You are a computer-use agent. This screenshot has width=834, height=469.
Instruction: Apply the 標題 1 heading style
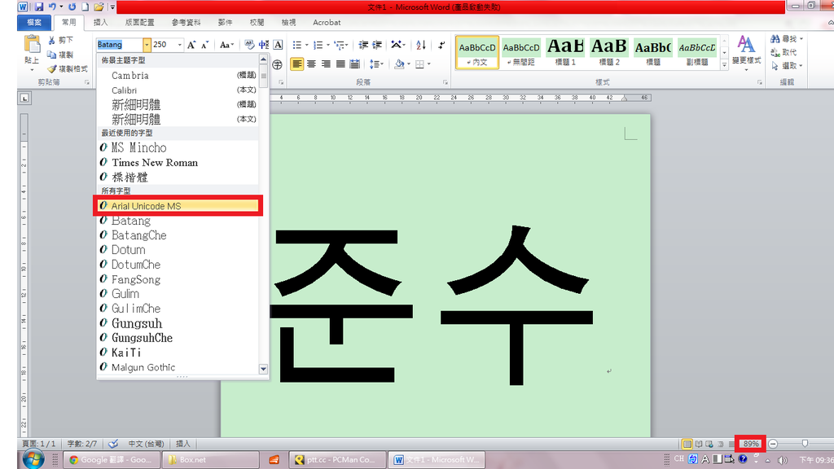(565, 52)
